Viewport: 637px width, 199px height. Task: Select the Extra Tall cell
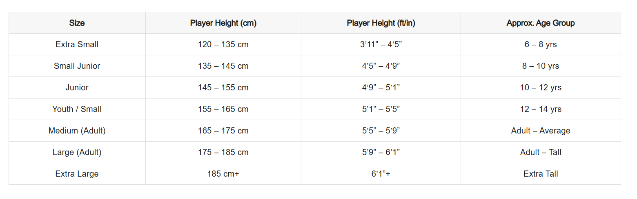coord(540,174)
